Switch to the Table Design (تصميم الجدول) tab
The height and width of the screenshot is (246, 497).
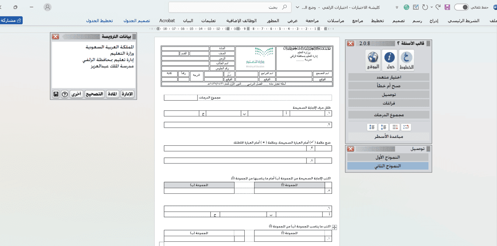pyautogui.click(x=137, y=21)
